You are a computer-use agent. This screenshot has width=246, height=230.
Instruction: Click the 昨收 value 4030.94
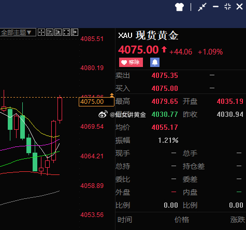point(230,114)
